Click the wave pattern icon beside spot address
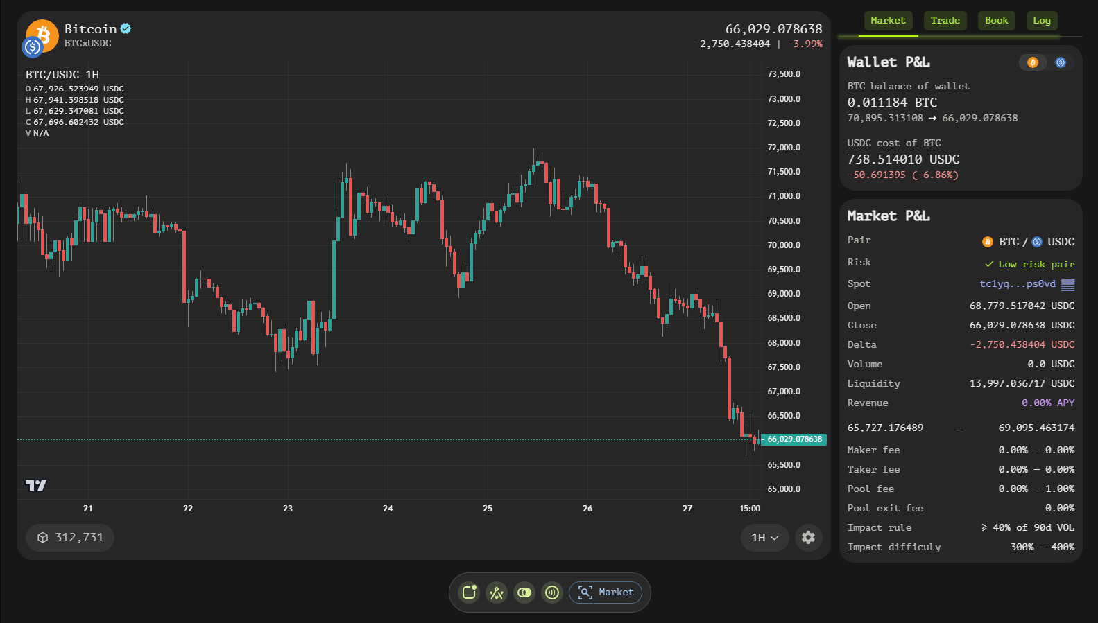 (1068, 284)
